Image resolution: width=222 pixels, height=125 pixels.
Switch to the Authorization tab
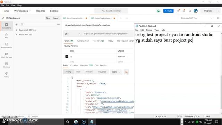[83, 41]
